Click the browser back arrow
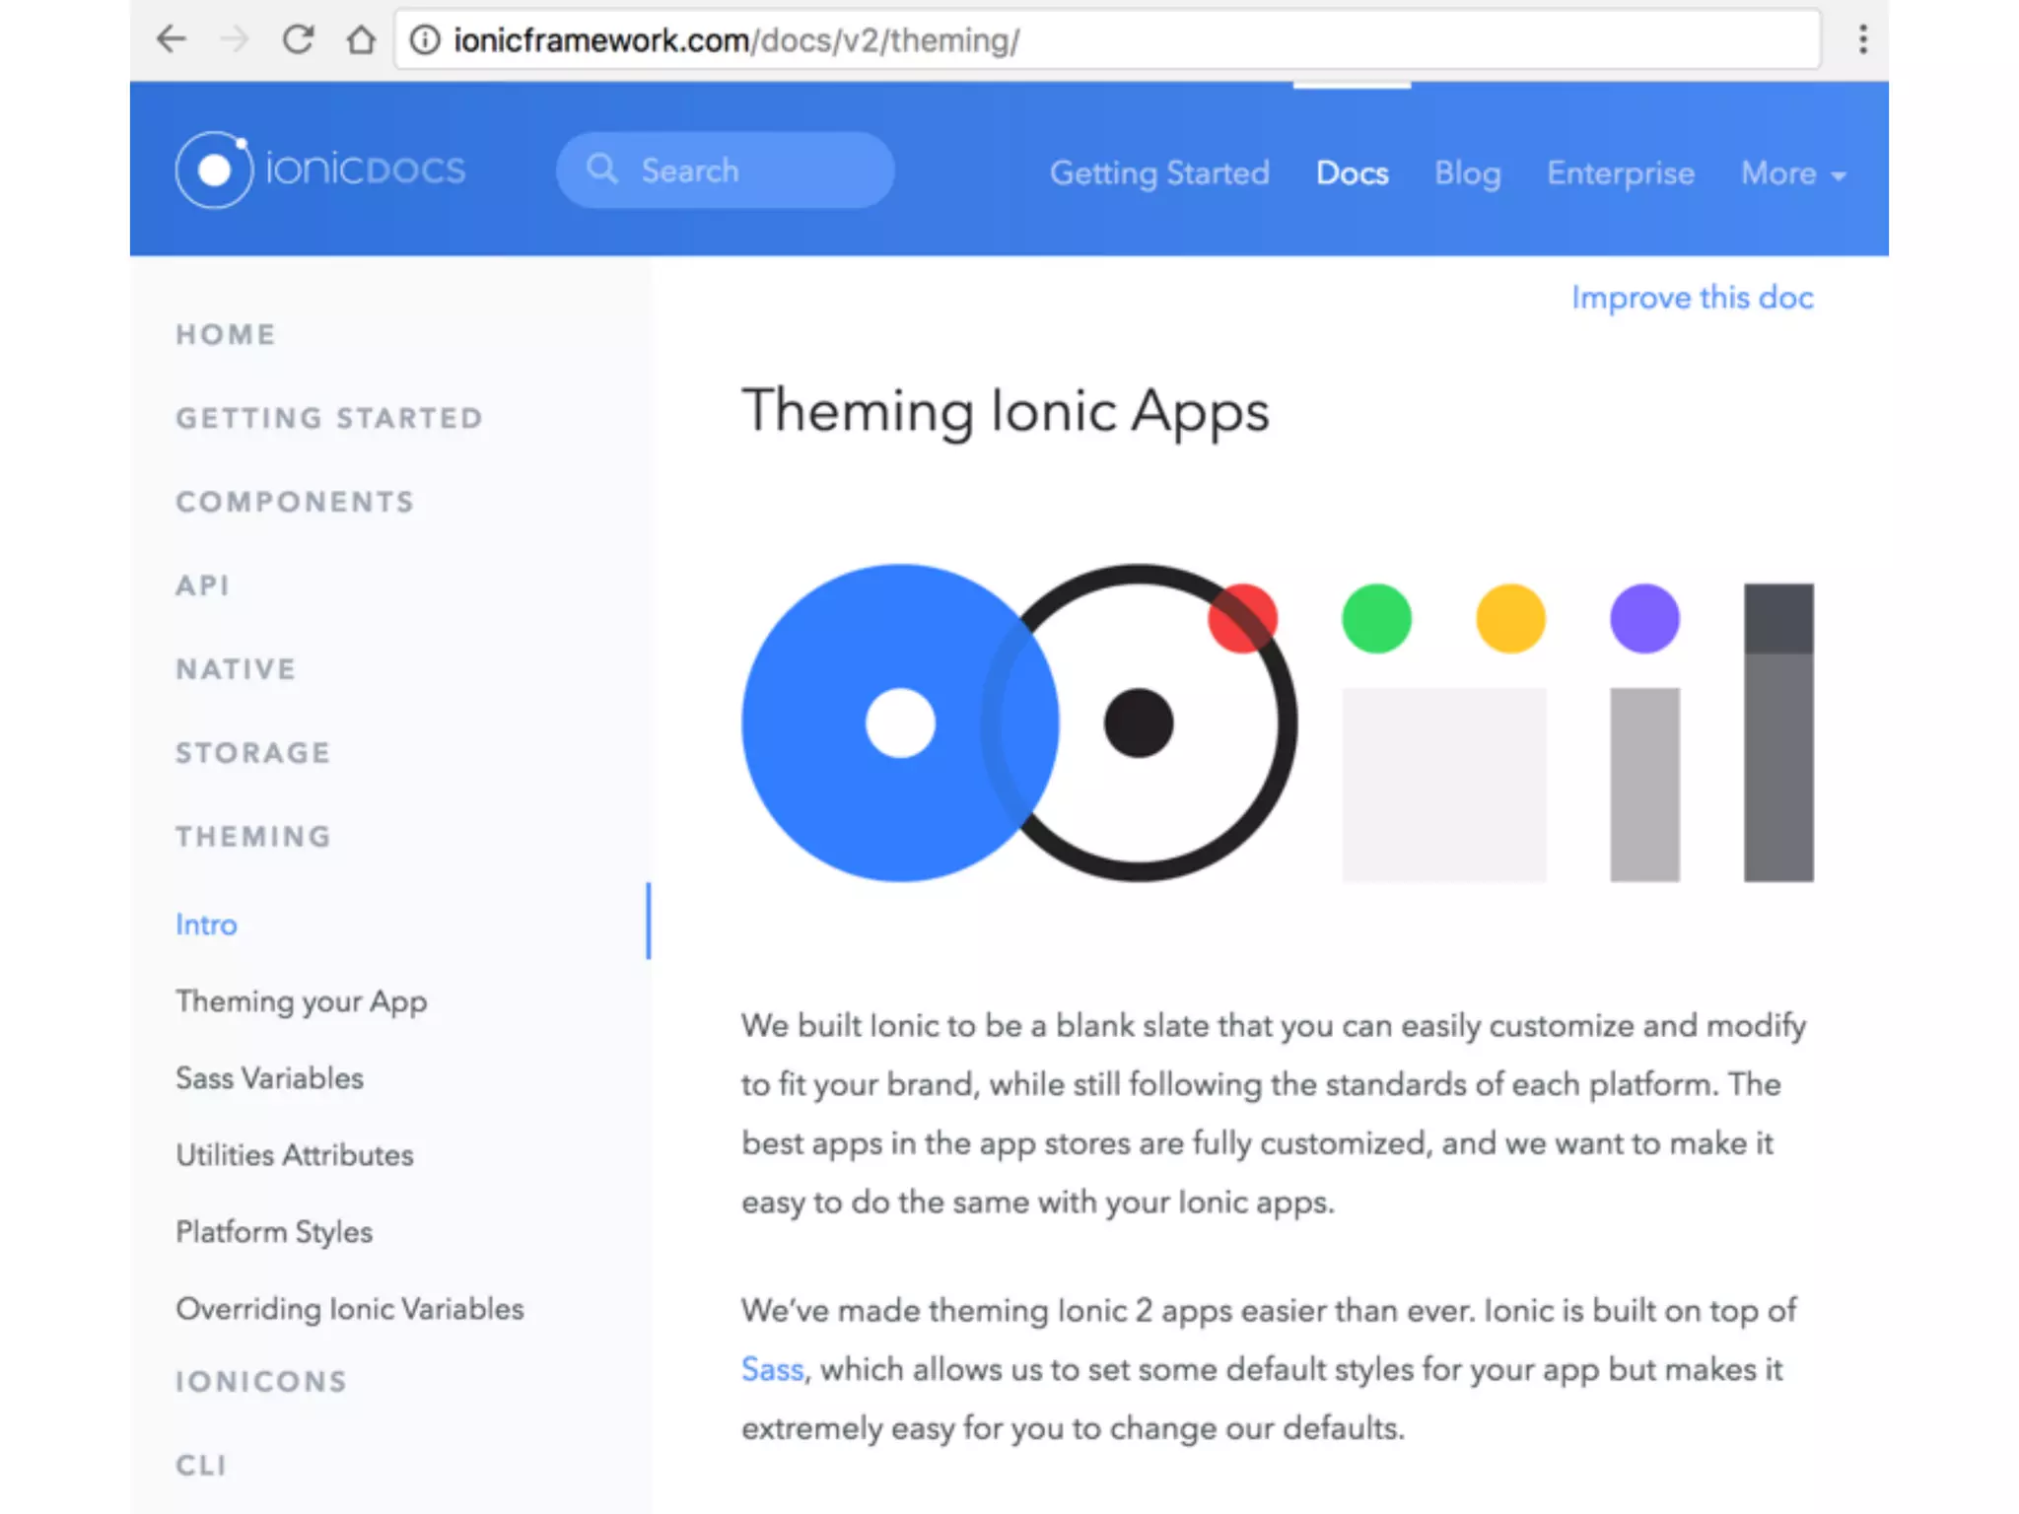The height and width of the screenshot is (1514, 2019). coord(172,39)
